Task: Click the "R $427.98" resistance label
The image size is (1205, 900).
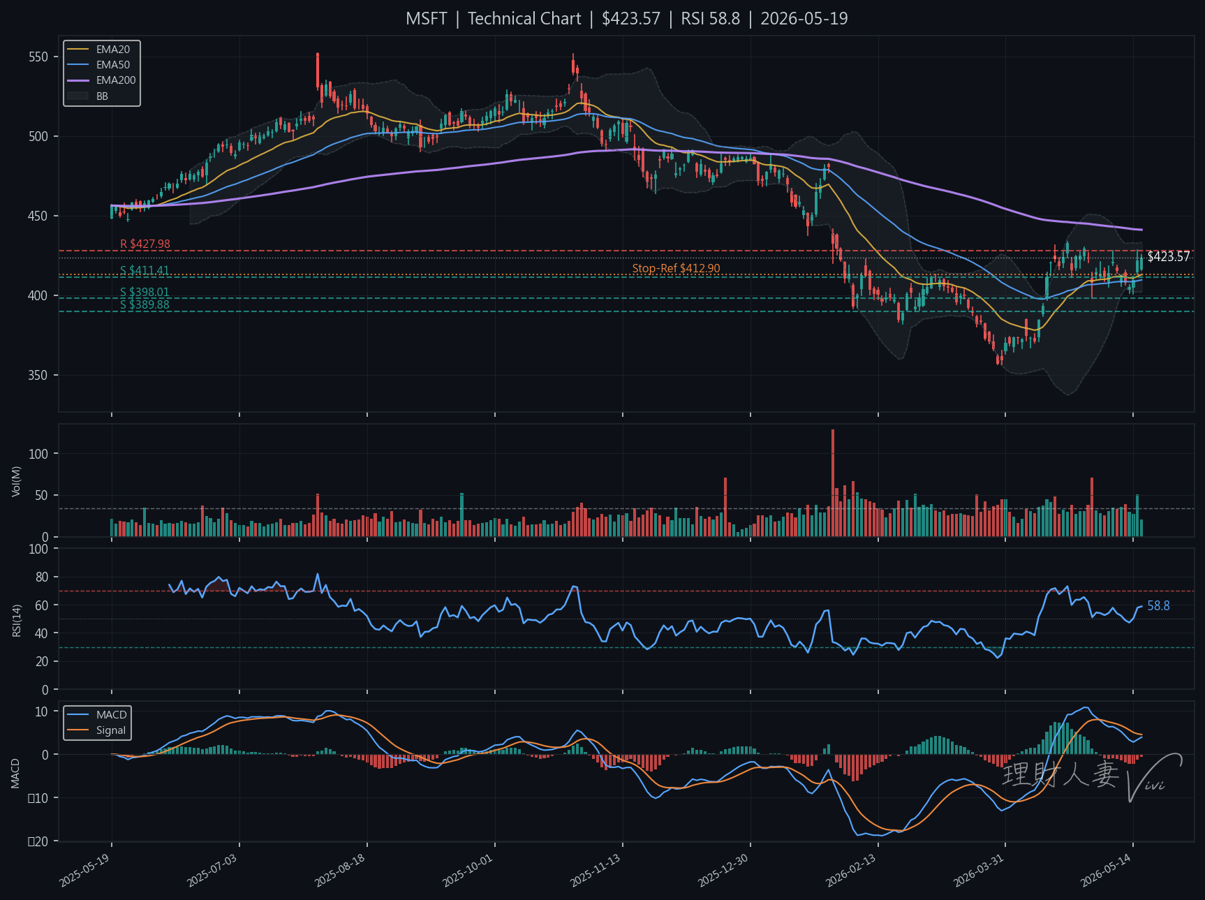Action: (145, 244)
